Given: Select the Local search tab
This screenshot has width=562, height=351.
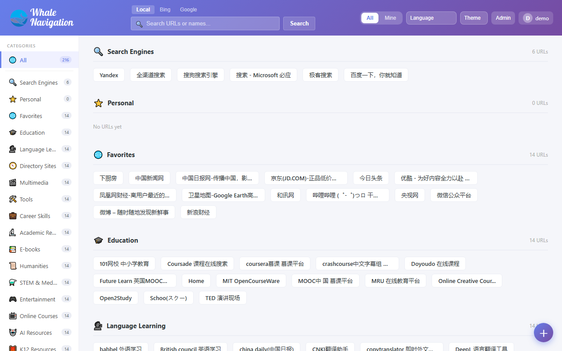Looking at the screenshot, I should (143, 10).
